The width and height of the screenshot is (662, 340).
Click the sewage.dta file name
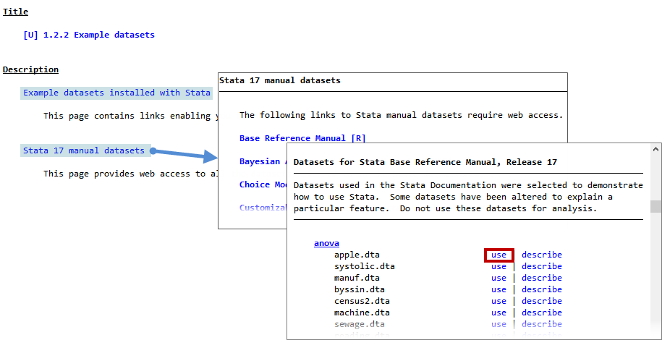click(360, 324)
